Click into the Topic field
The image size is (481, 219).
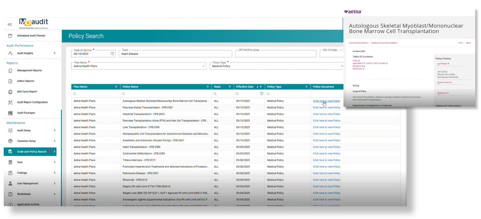(x=176, y=54)
